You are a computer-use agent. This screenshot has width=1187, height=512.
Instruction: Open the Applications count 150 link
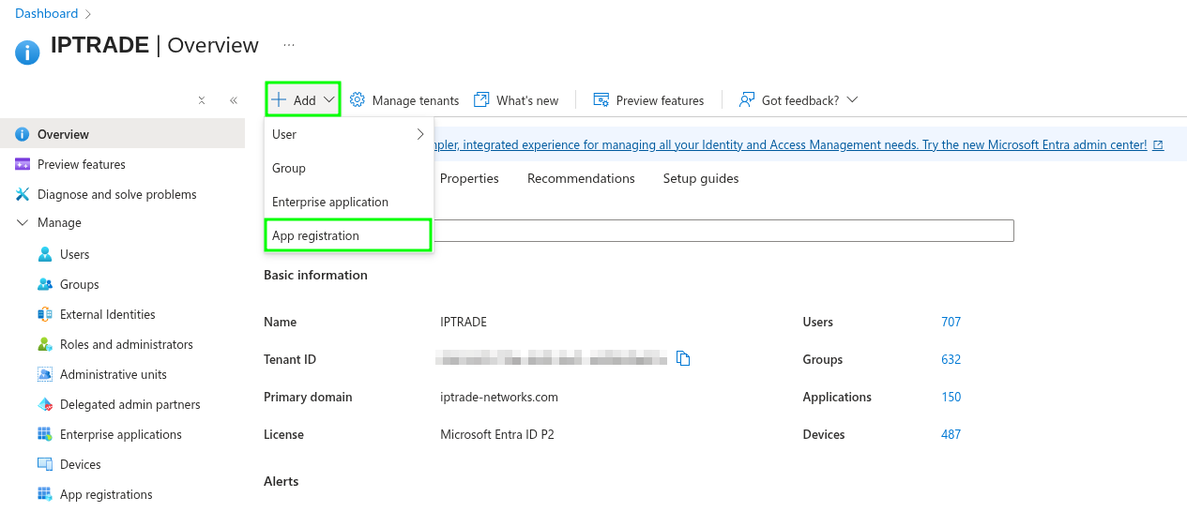(951, 397)
